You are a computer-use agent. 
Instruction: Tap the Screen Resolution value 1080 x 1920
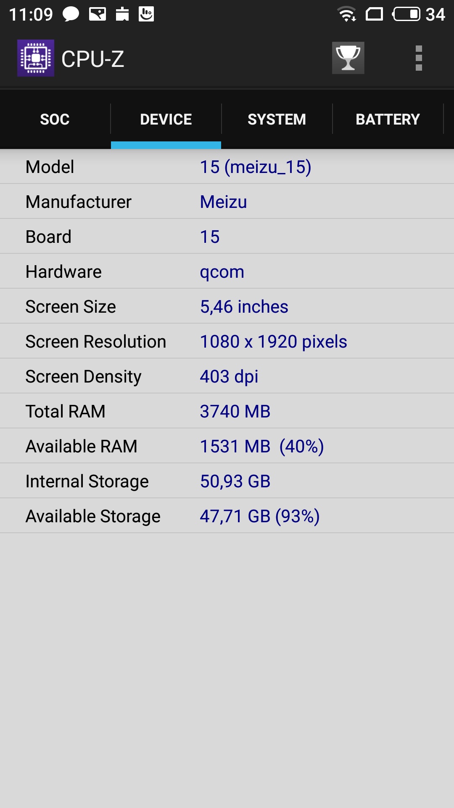click(273, 342)
